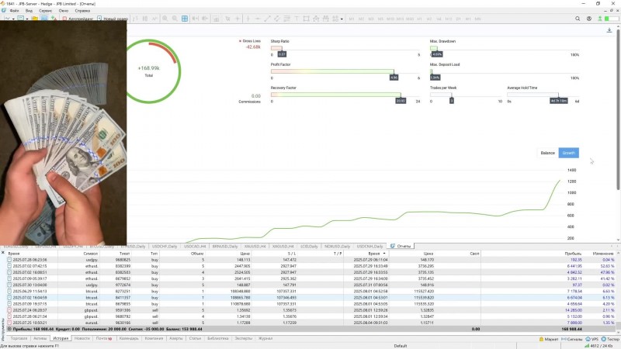The height and width of the screenshot is (349, 621).
Task: Select the equidistant channel tool
Action: (x=277, y=19)
